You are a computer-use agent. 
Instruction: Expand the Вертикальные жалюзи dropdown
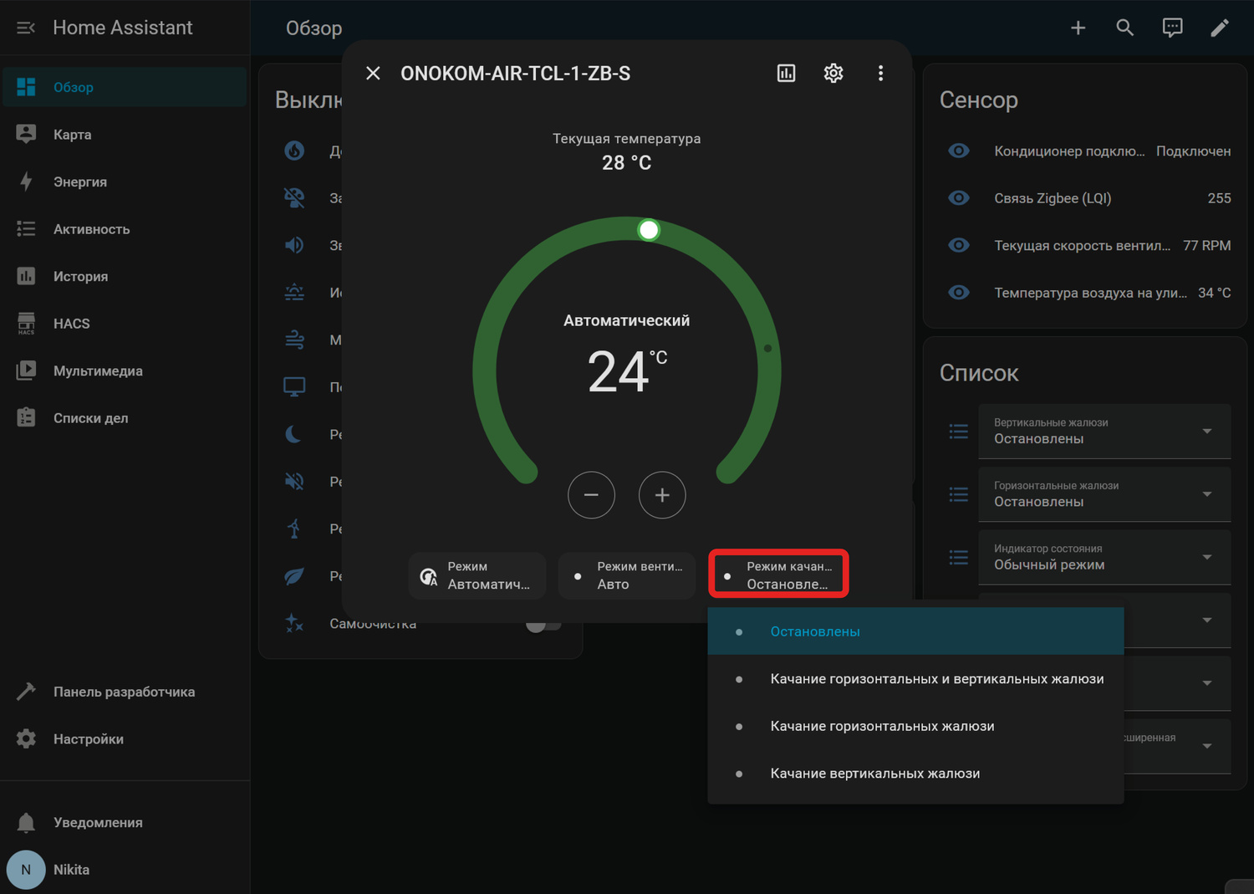(1104, 432)
